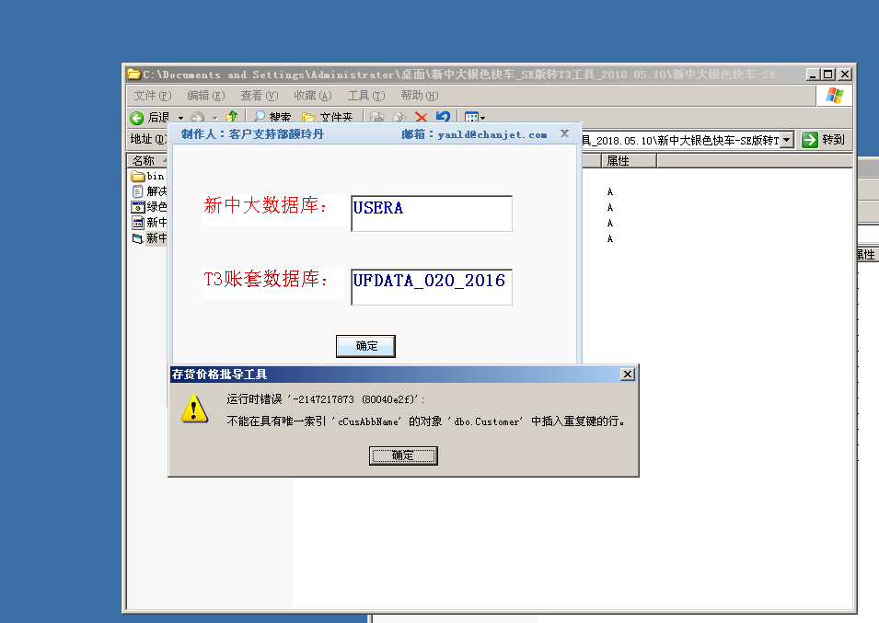The height and width of the screenshot is (623, 879).
Task: Open the 文件(F) menu in Explorer
Action: (x=153, y=96)
